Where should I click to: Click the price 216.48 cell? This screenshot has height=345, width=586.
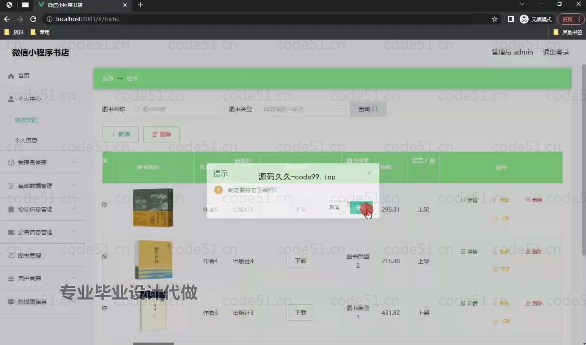[391, 261]
